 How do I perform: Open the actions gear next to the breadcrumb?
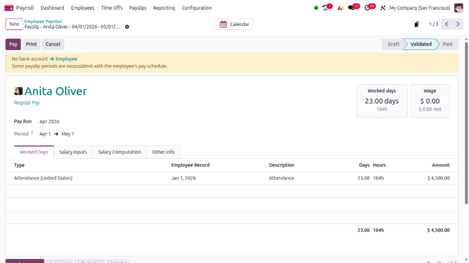point(127,27)
